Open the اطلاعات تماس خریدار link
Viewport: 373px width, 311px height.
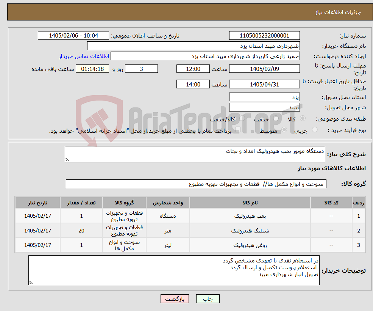coord(84,56)
